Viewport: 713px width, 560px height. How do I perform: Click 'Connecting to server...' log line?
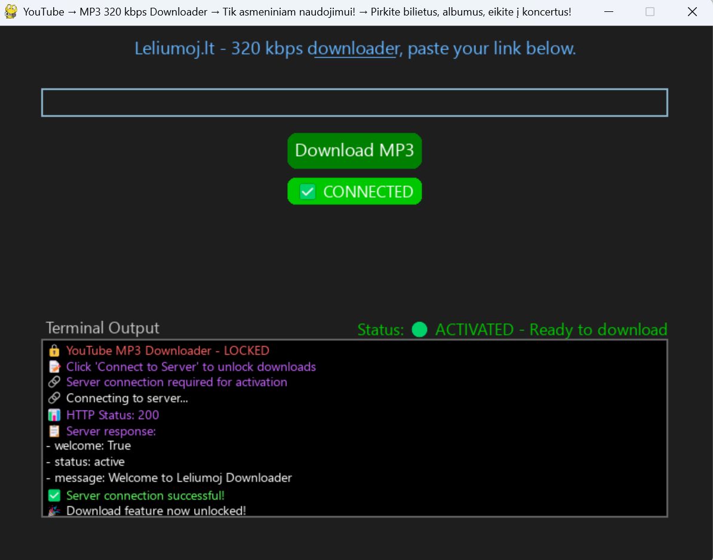click(127, 398)
